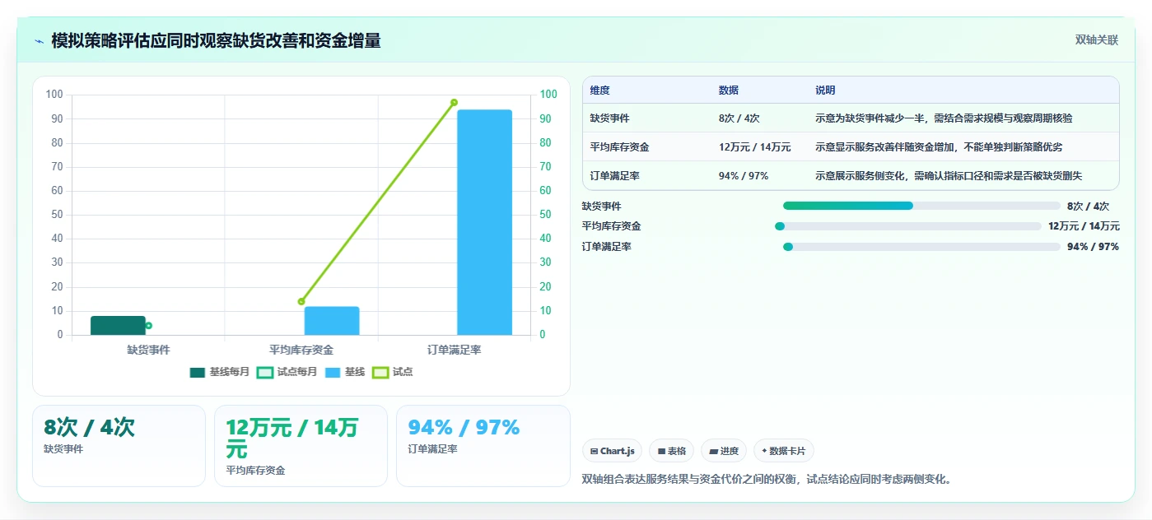Click the 缺货事件 x-axis label under the chart
Image resolution: width=1152 pixels, height=520 pixels.
[148, 350]
